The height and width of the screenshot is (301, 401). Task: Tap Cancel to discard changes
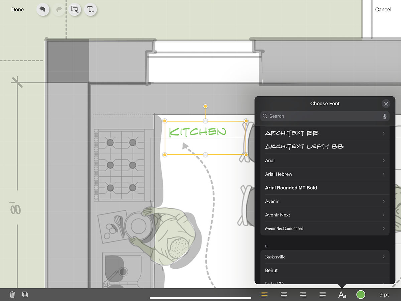(x=383, y=10)
